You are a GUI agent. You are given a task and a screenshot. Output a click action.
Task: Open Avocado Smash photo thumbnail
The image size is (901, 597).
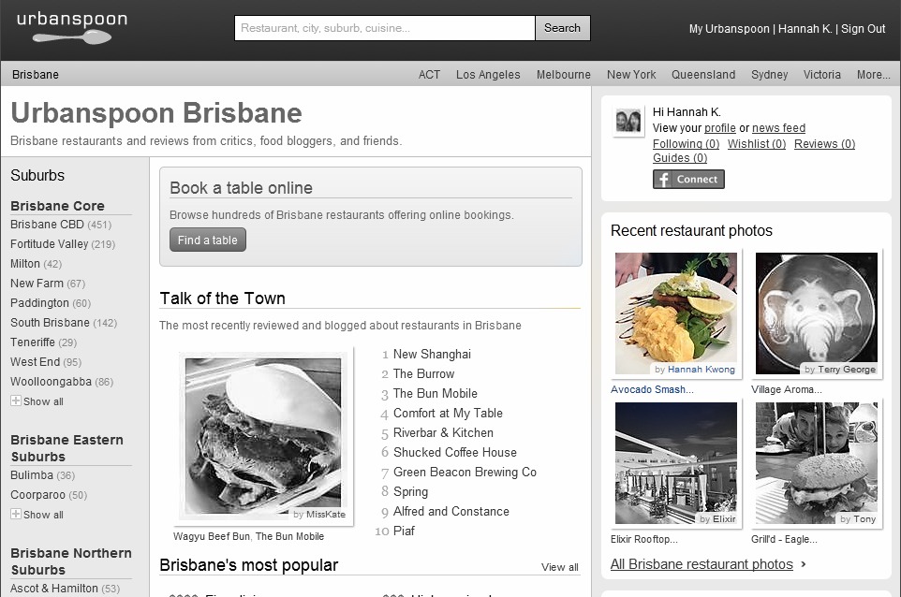click(676, 313)
